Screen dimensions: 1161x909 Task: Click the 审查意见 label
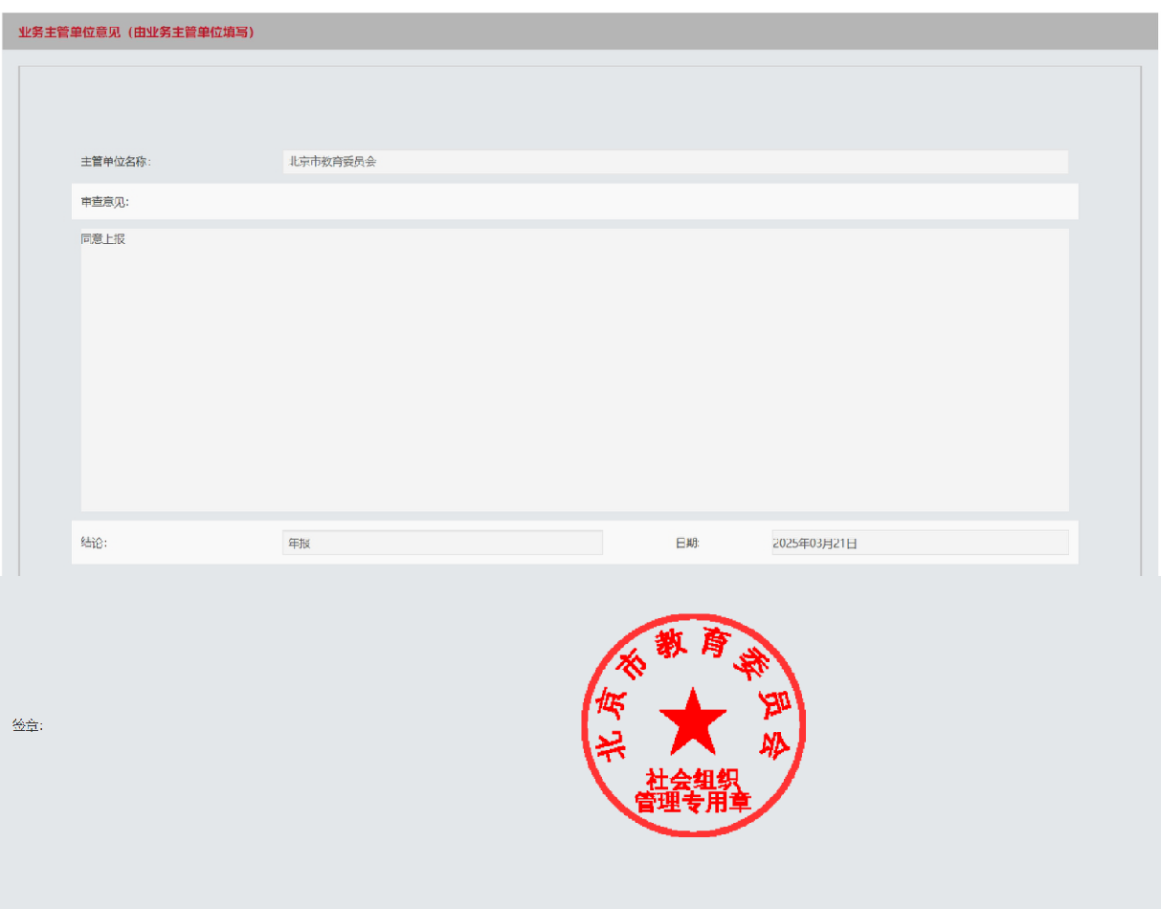(x=104, y=202)
